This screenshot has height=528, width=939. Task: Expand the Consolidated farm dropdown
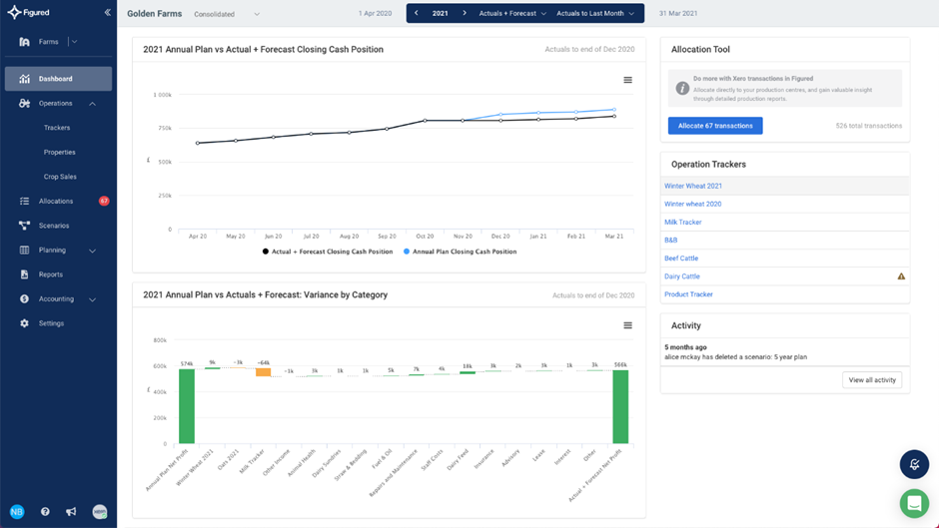[227, 14]
